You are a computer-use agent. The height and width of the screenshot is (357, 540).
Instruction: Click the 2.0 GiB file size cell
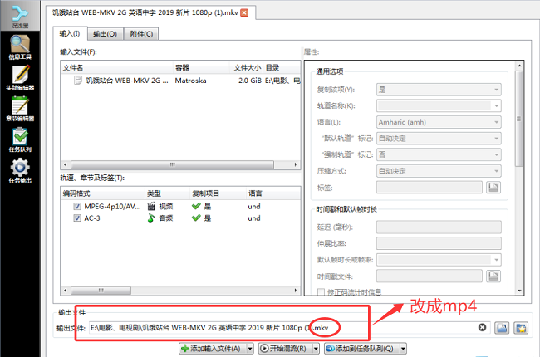click(250, 81)
